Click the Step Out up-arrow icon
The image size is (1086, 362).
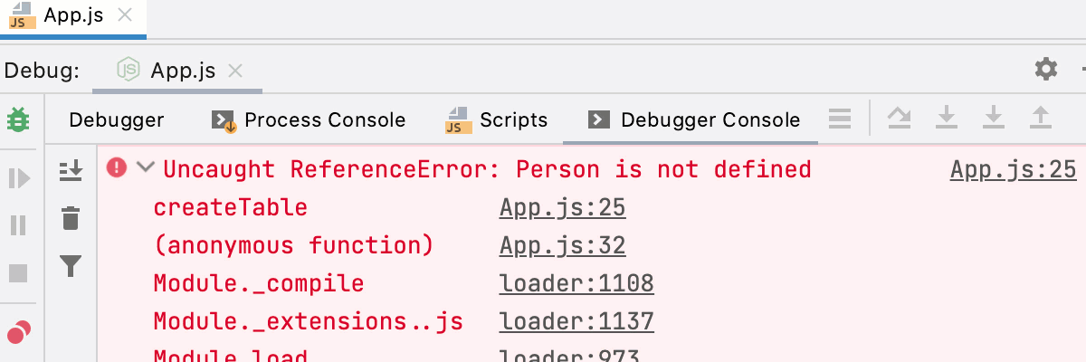(1041, 118)
